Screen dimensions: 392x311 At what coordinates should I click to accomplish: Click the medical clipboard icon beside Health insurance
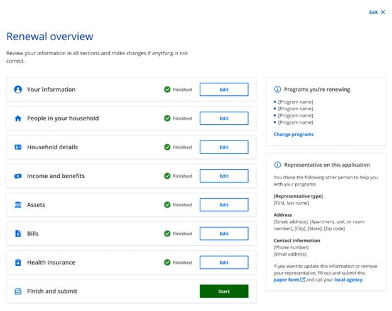(18, 263)
